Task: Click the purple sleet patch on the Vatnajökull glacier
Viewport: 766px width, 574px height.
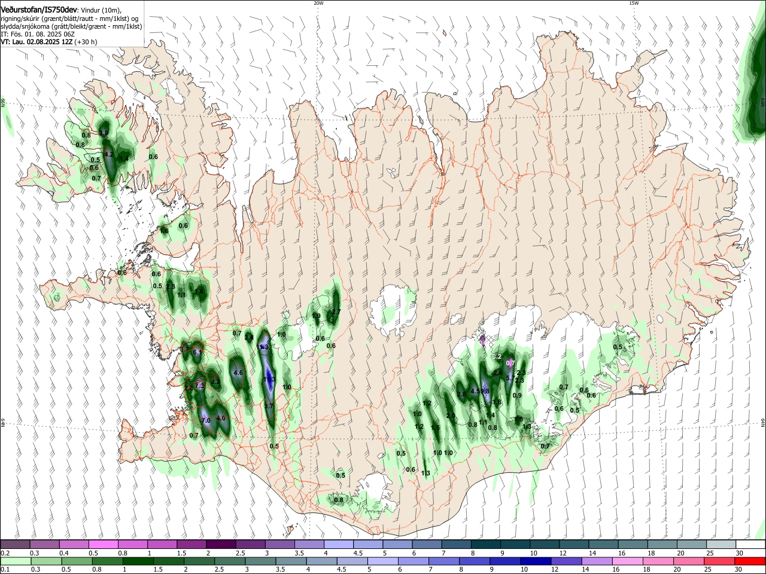Action: coord(482,341)
